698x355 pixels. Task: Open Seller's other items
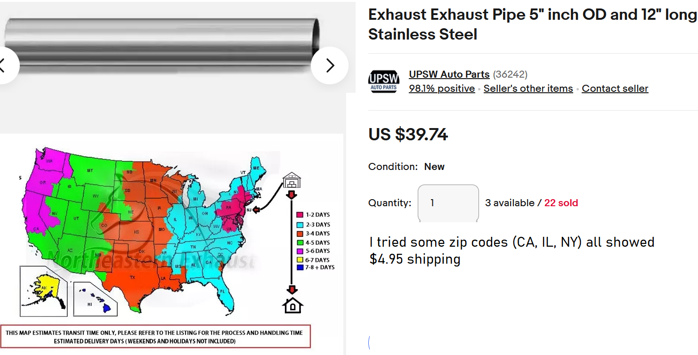coord(528,89)
